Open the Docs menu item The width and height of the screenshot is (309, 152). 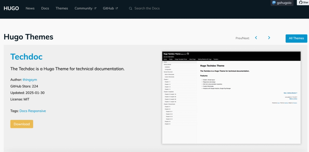(x=45, y=8)
